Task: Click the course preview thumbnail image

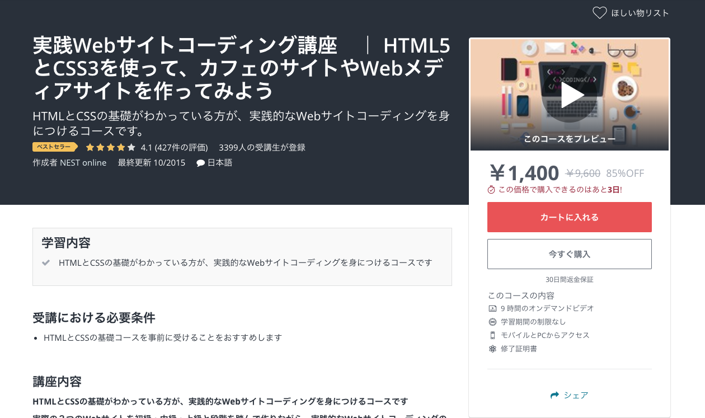Action: (x=570, y=95)
